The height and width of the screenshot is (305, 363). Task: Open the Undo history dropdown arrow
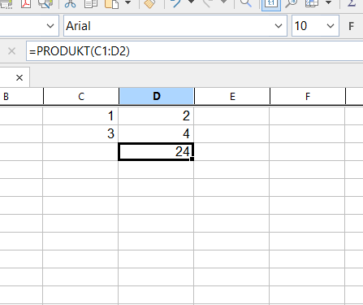pos(191,2)
